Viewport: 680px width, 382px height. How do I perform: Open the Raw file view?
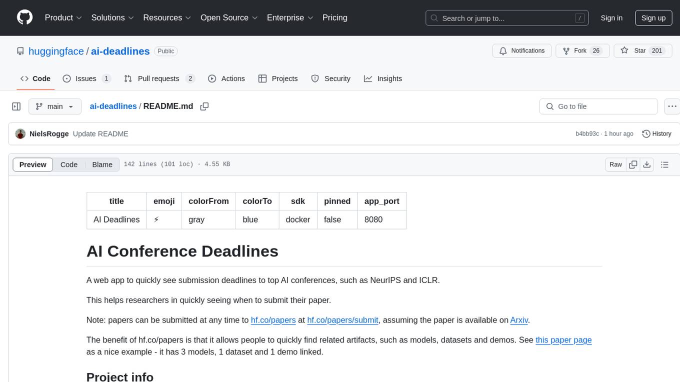coord(615,164)
